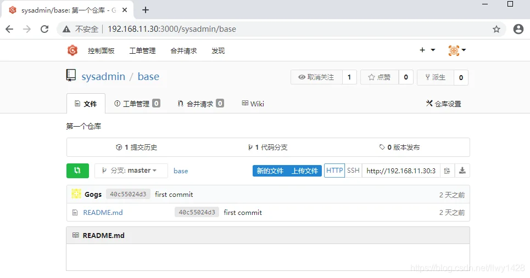
Task: Unwatch the repository (取消关注)
Action: click(x=316, y=77)
